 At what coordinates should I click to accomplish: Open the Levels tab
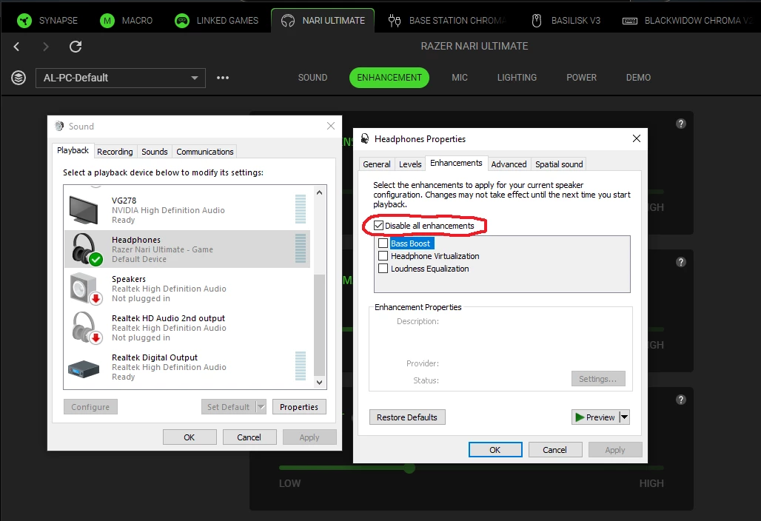(x=410, y=164)
